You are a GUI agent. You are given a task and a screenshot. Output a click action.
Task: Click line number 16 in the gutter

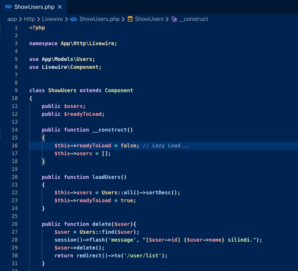(15, 146)
